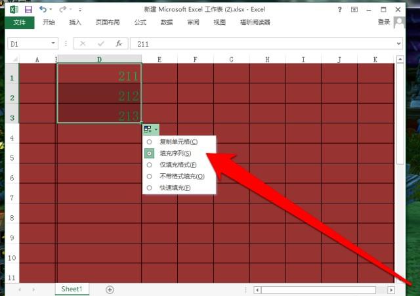Click the formula bar resize dots handle
The image size is (420, 296).
[x=66, y=43]
